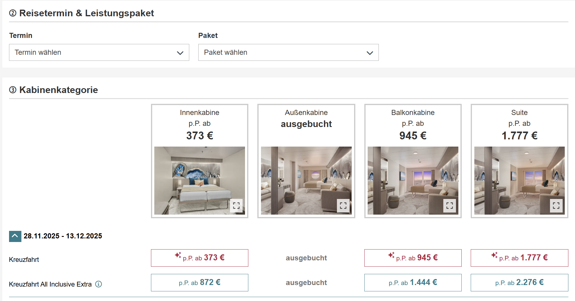Viewport: 575px width, 301px height.
Task: Click the Suite category card heading
Action: click(x=520, y=113)
